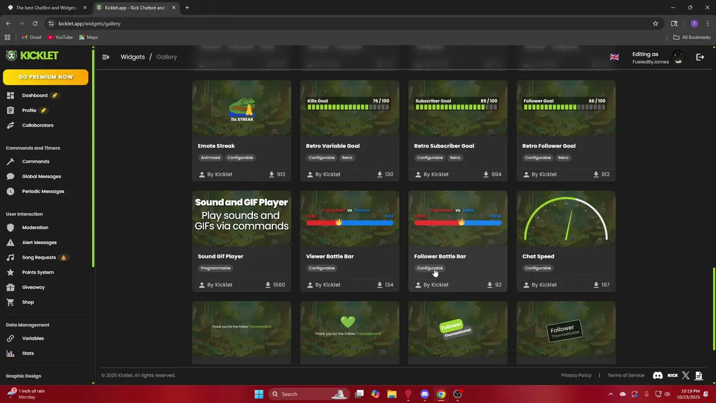Click the Go Premium Now button

click(x=46, y=77)
